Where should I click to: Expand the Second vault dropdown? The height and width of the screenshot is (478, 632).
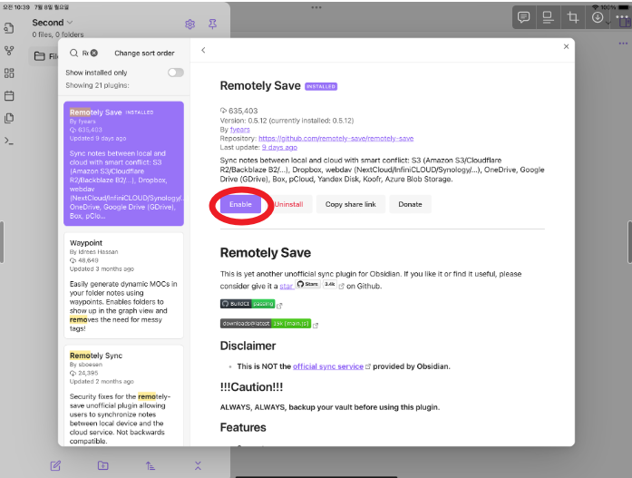coord(52,23)
